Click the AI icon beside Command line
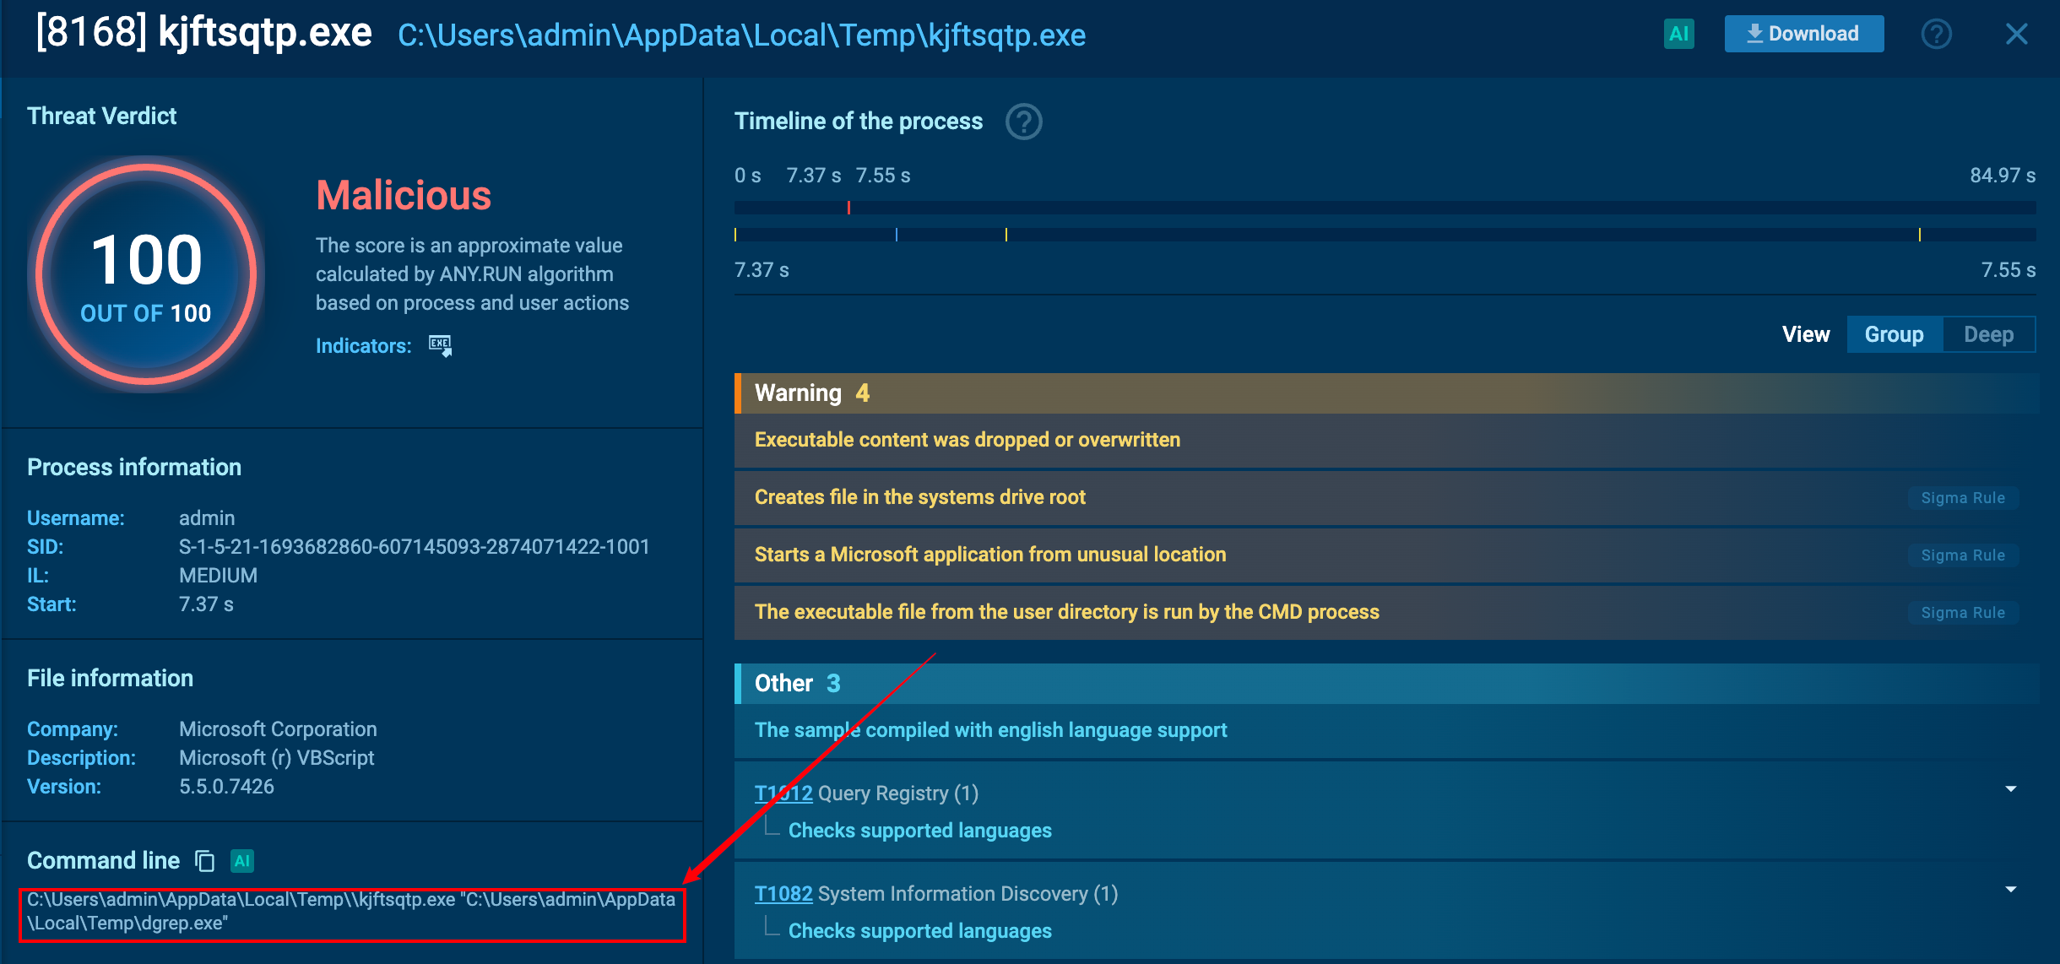The width and height of the screenshot is (2060, 964). click(242, 860)
